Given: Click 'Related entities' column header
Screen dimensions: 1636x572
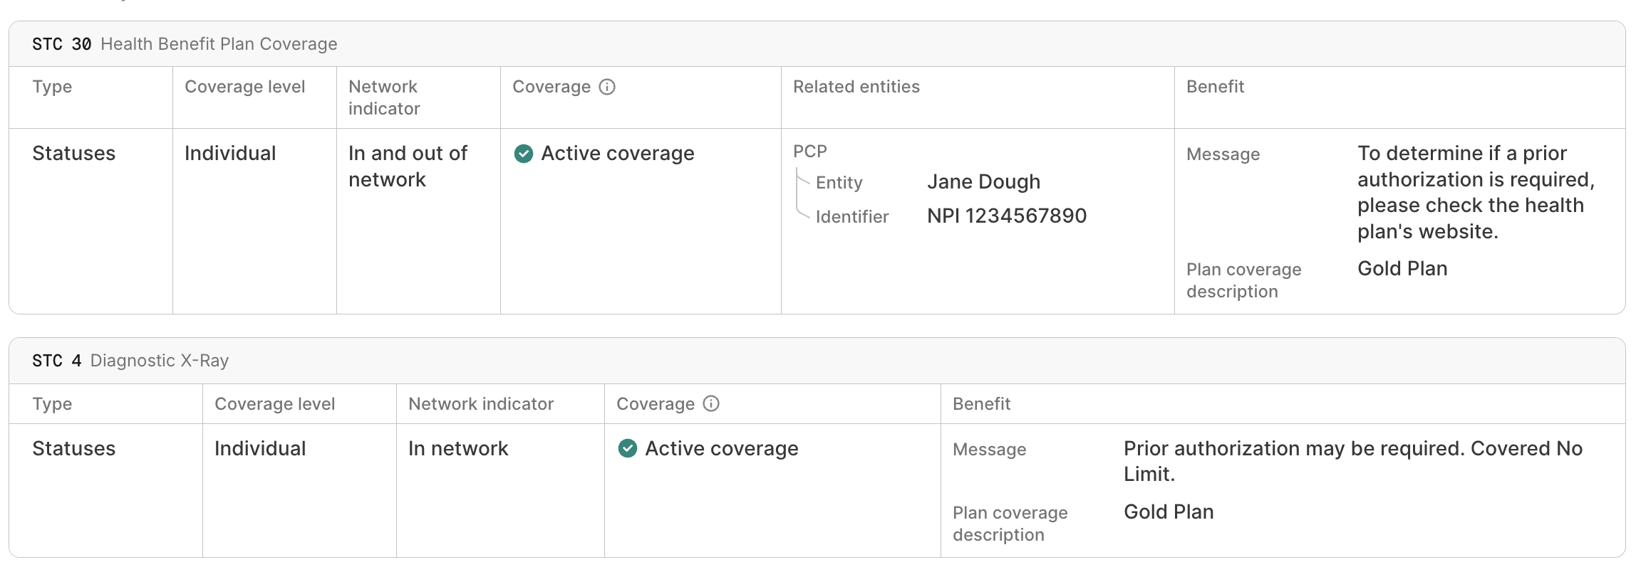Looking at the screenshot, I should pos(856,87).
